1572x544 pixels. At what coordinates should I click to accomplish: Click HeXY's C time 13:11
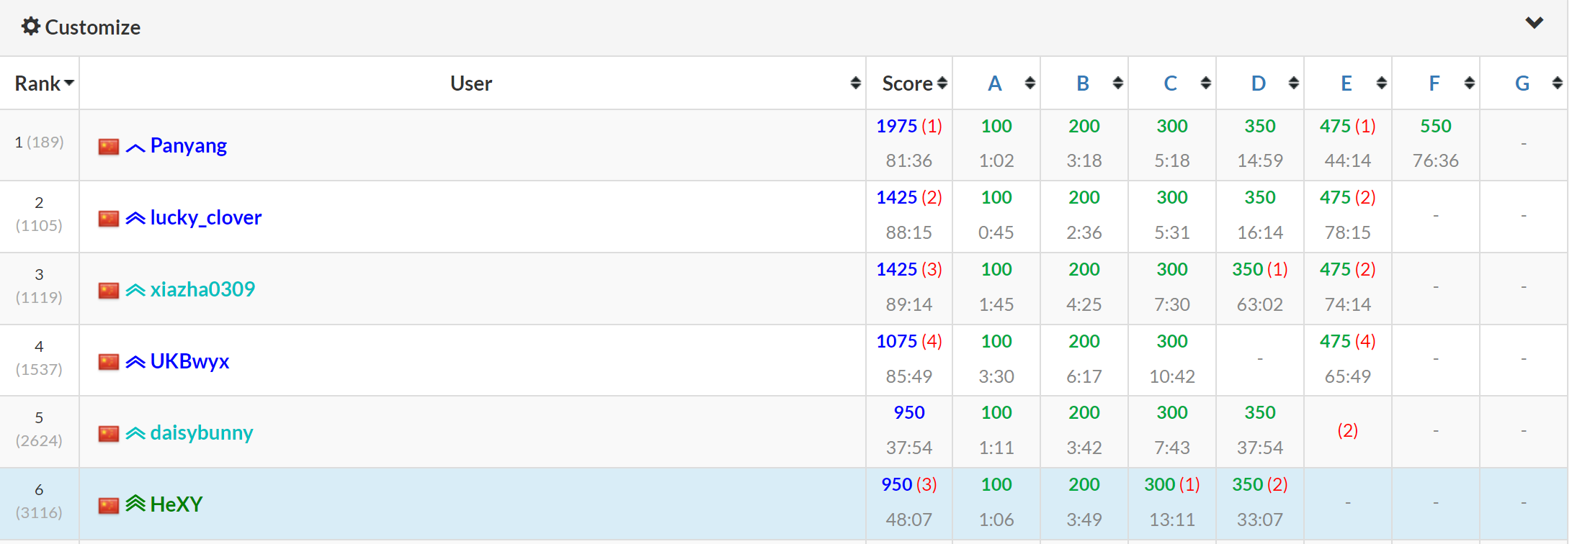(x=1172, y=520)
